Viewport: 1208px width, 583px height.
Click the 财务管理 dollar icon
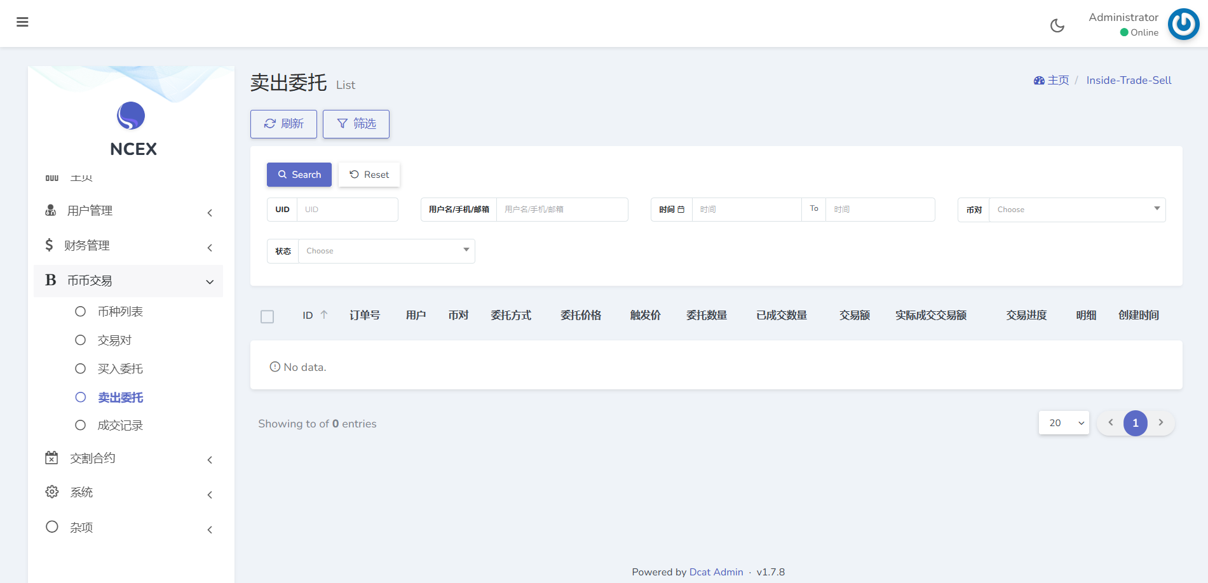(x=49, y=245)
